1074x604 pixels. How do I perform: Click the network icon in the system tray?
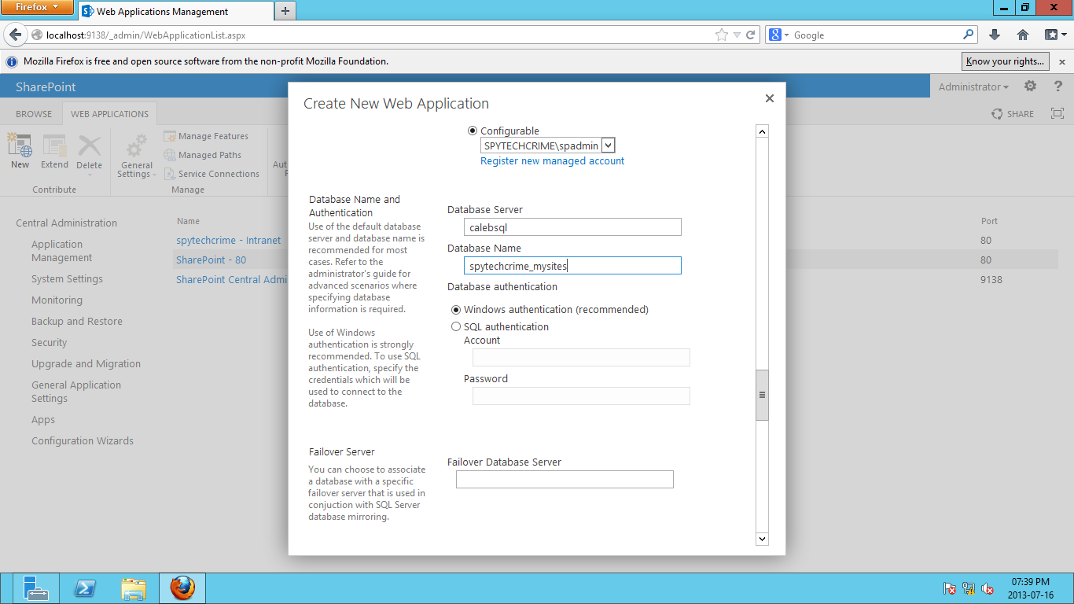tap(969, 588)
